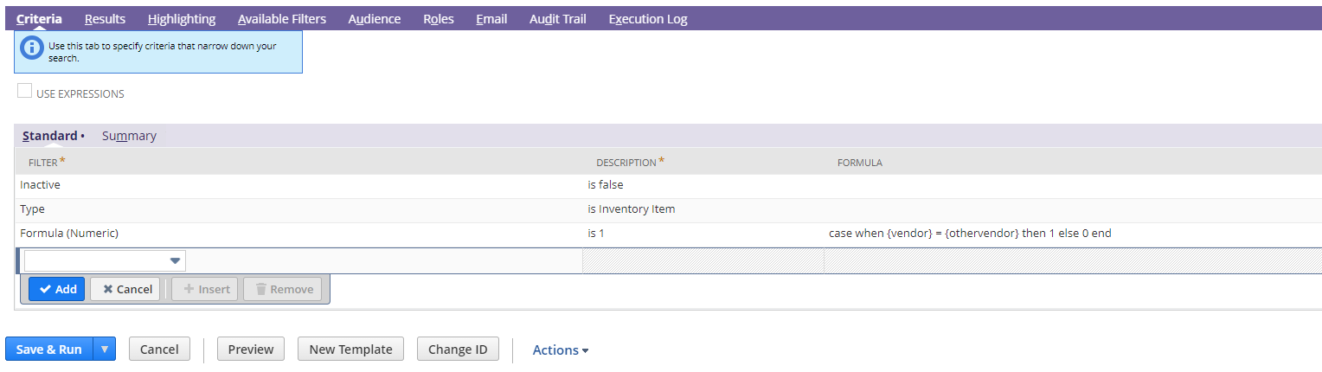
Task: View the Audit Trail tab
Action: pos(557,19)
